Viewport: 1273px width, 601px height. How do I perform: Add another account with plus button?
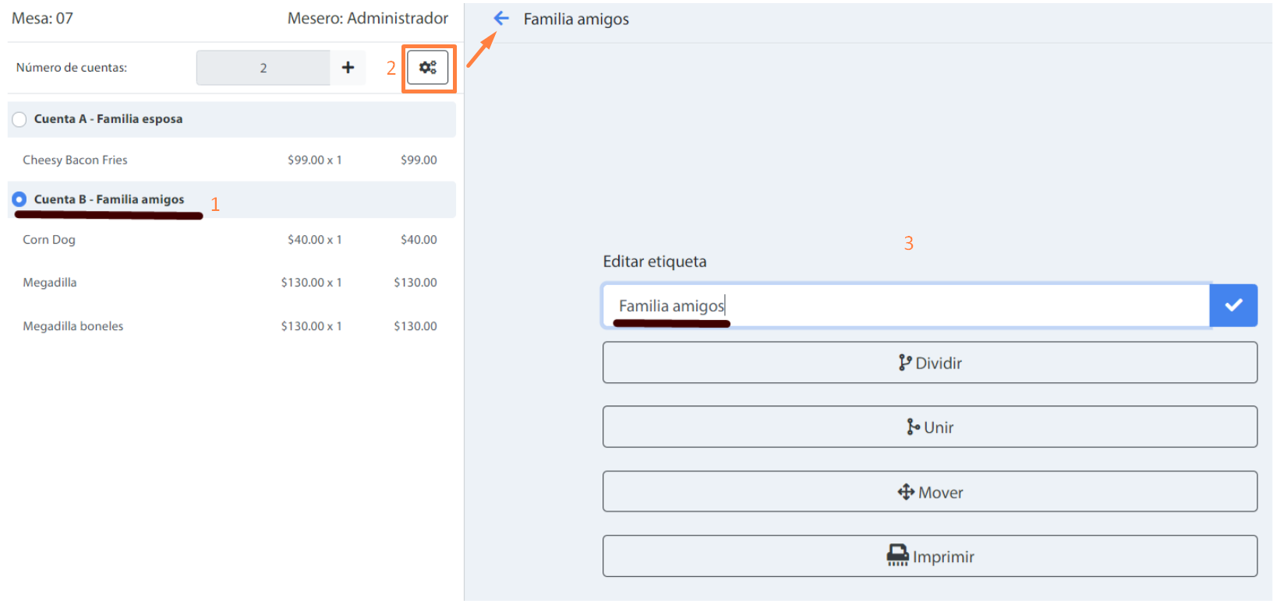click(348, 68)
